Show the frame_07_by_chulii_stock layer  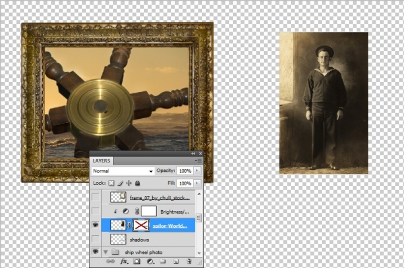pos(96,197)
